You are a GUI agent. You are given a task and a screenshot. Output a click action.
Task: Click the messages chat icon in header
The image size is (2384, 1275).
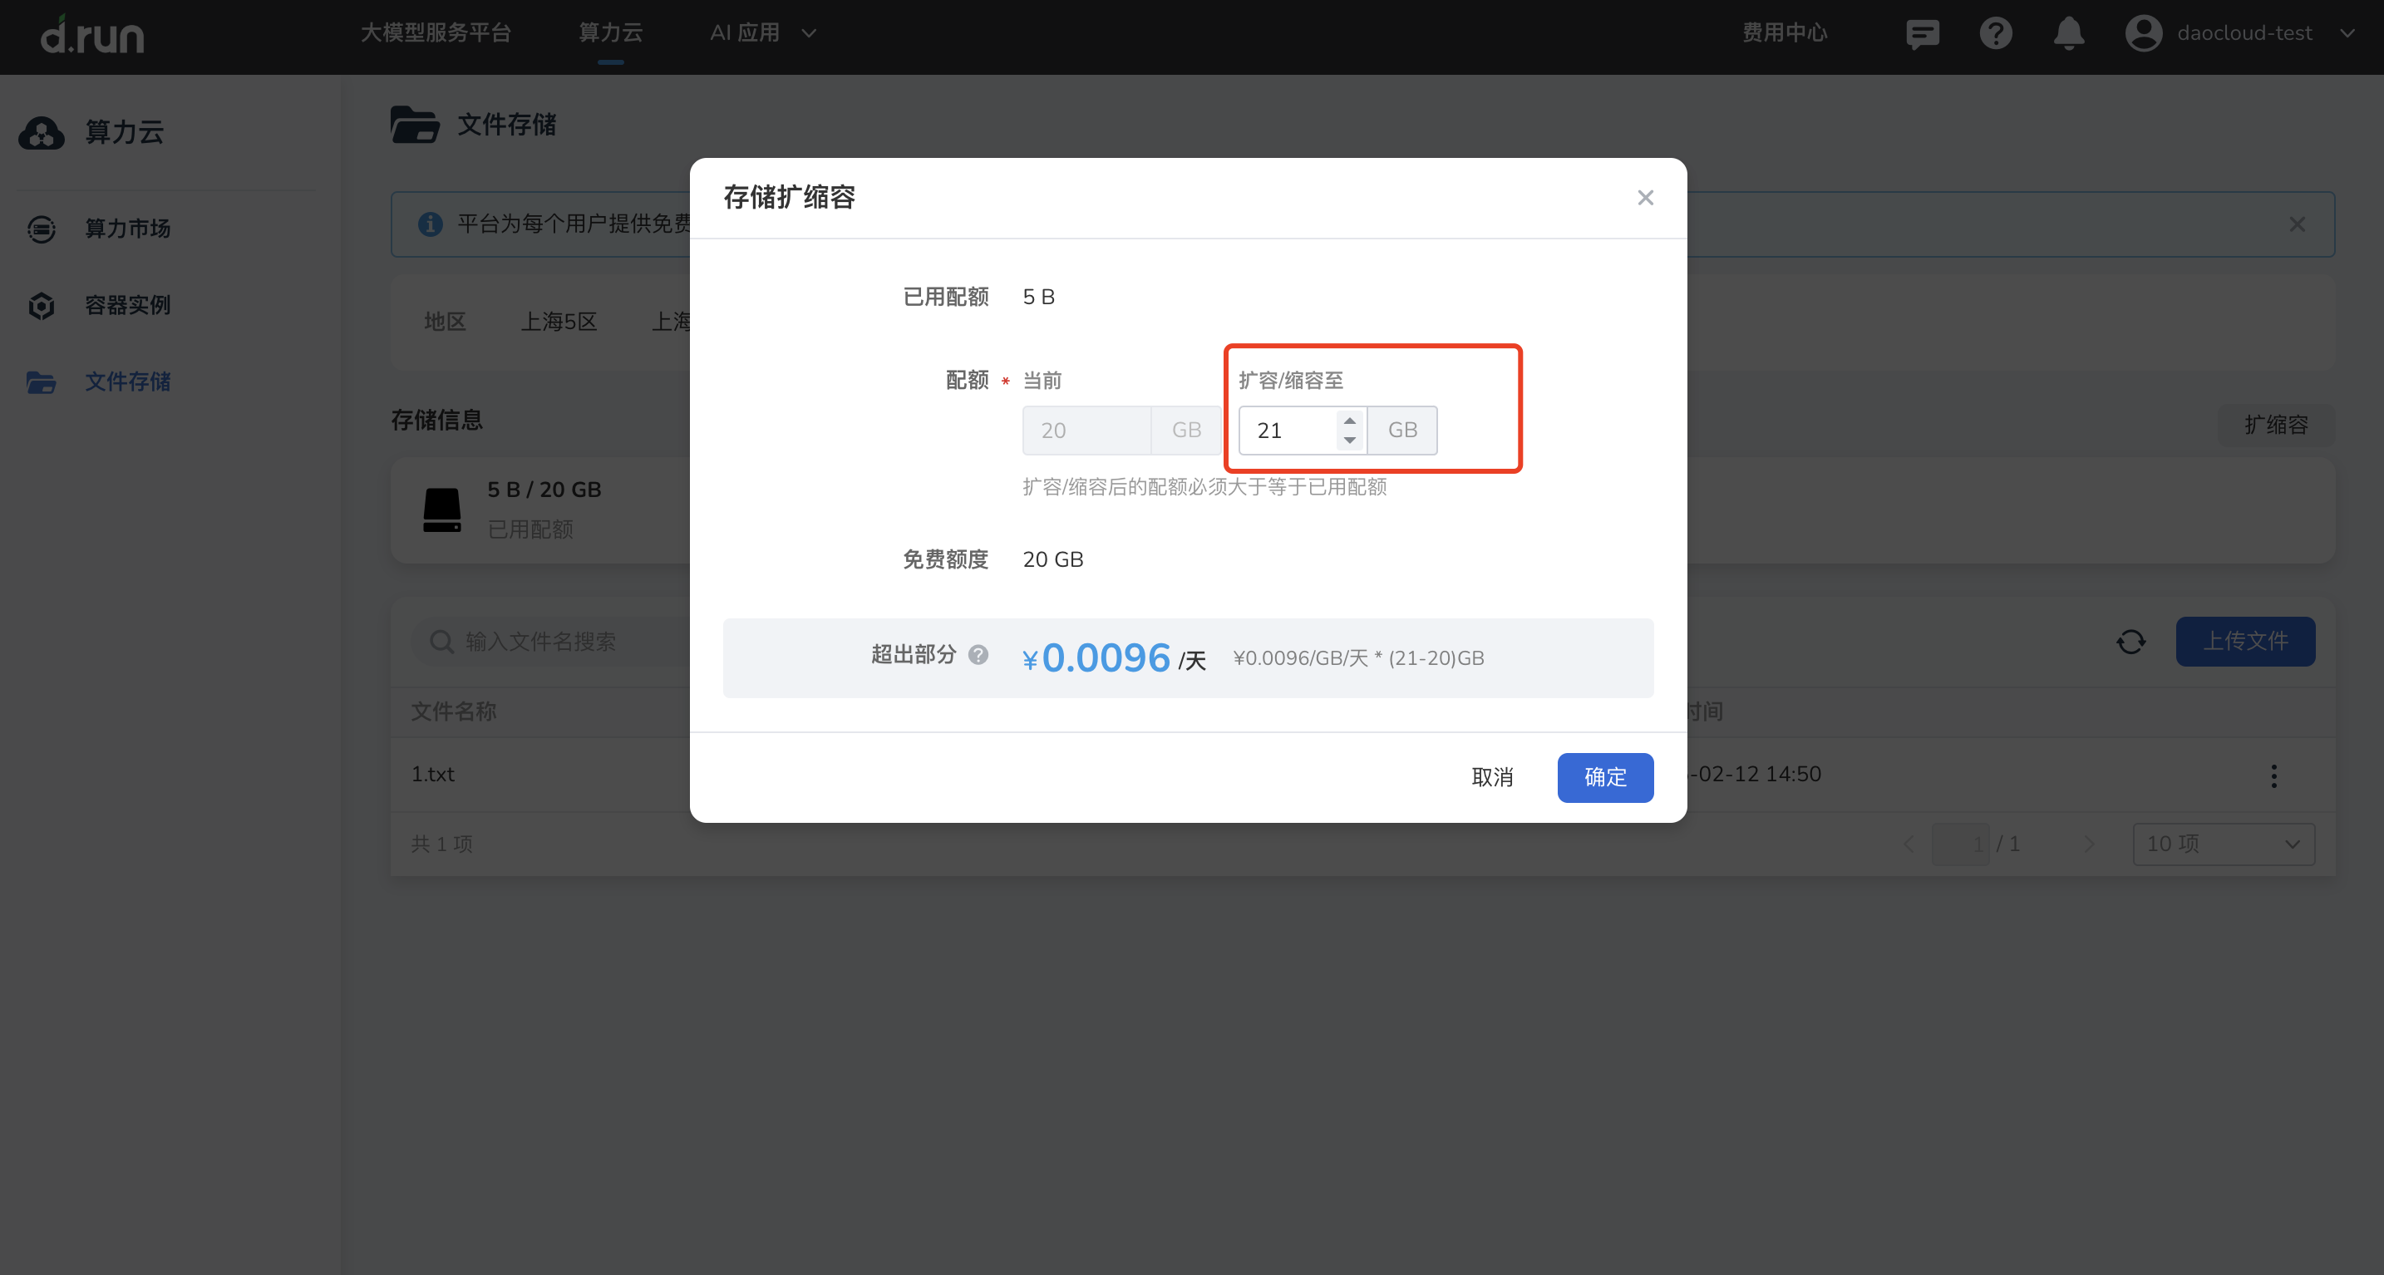1922,34
